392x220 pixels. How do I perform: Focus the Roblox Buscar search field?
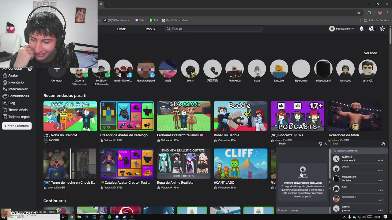coord(214,29)
